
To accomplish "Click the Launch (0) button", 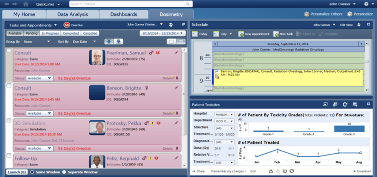I will pos(17,172).
